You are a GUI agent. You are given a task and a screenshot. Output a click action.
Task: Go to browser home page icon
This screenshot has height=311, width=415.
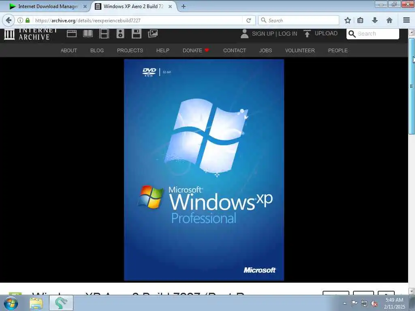click(389, 20)
